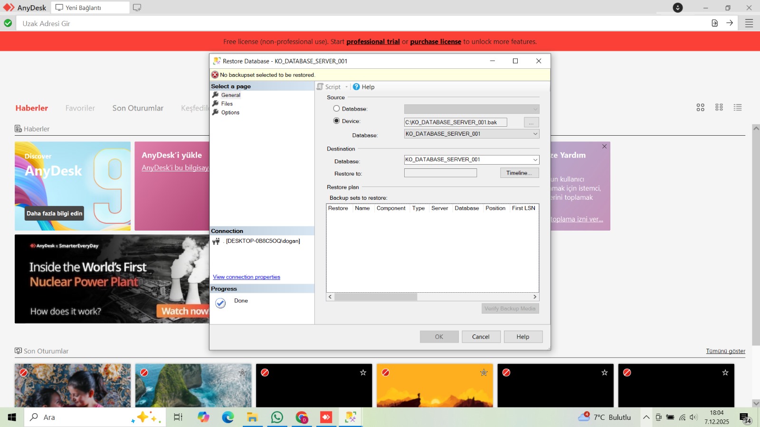Switch to large tile grid view icon
This screenshot has width=760, height=427.
[700, 108]
